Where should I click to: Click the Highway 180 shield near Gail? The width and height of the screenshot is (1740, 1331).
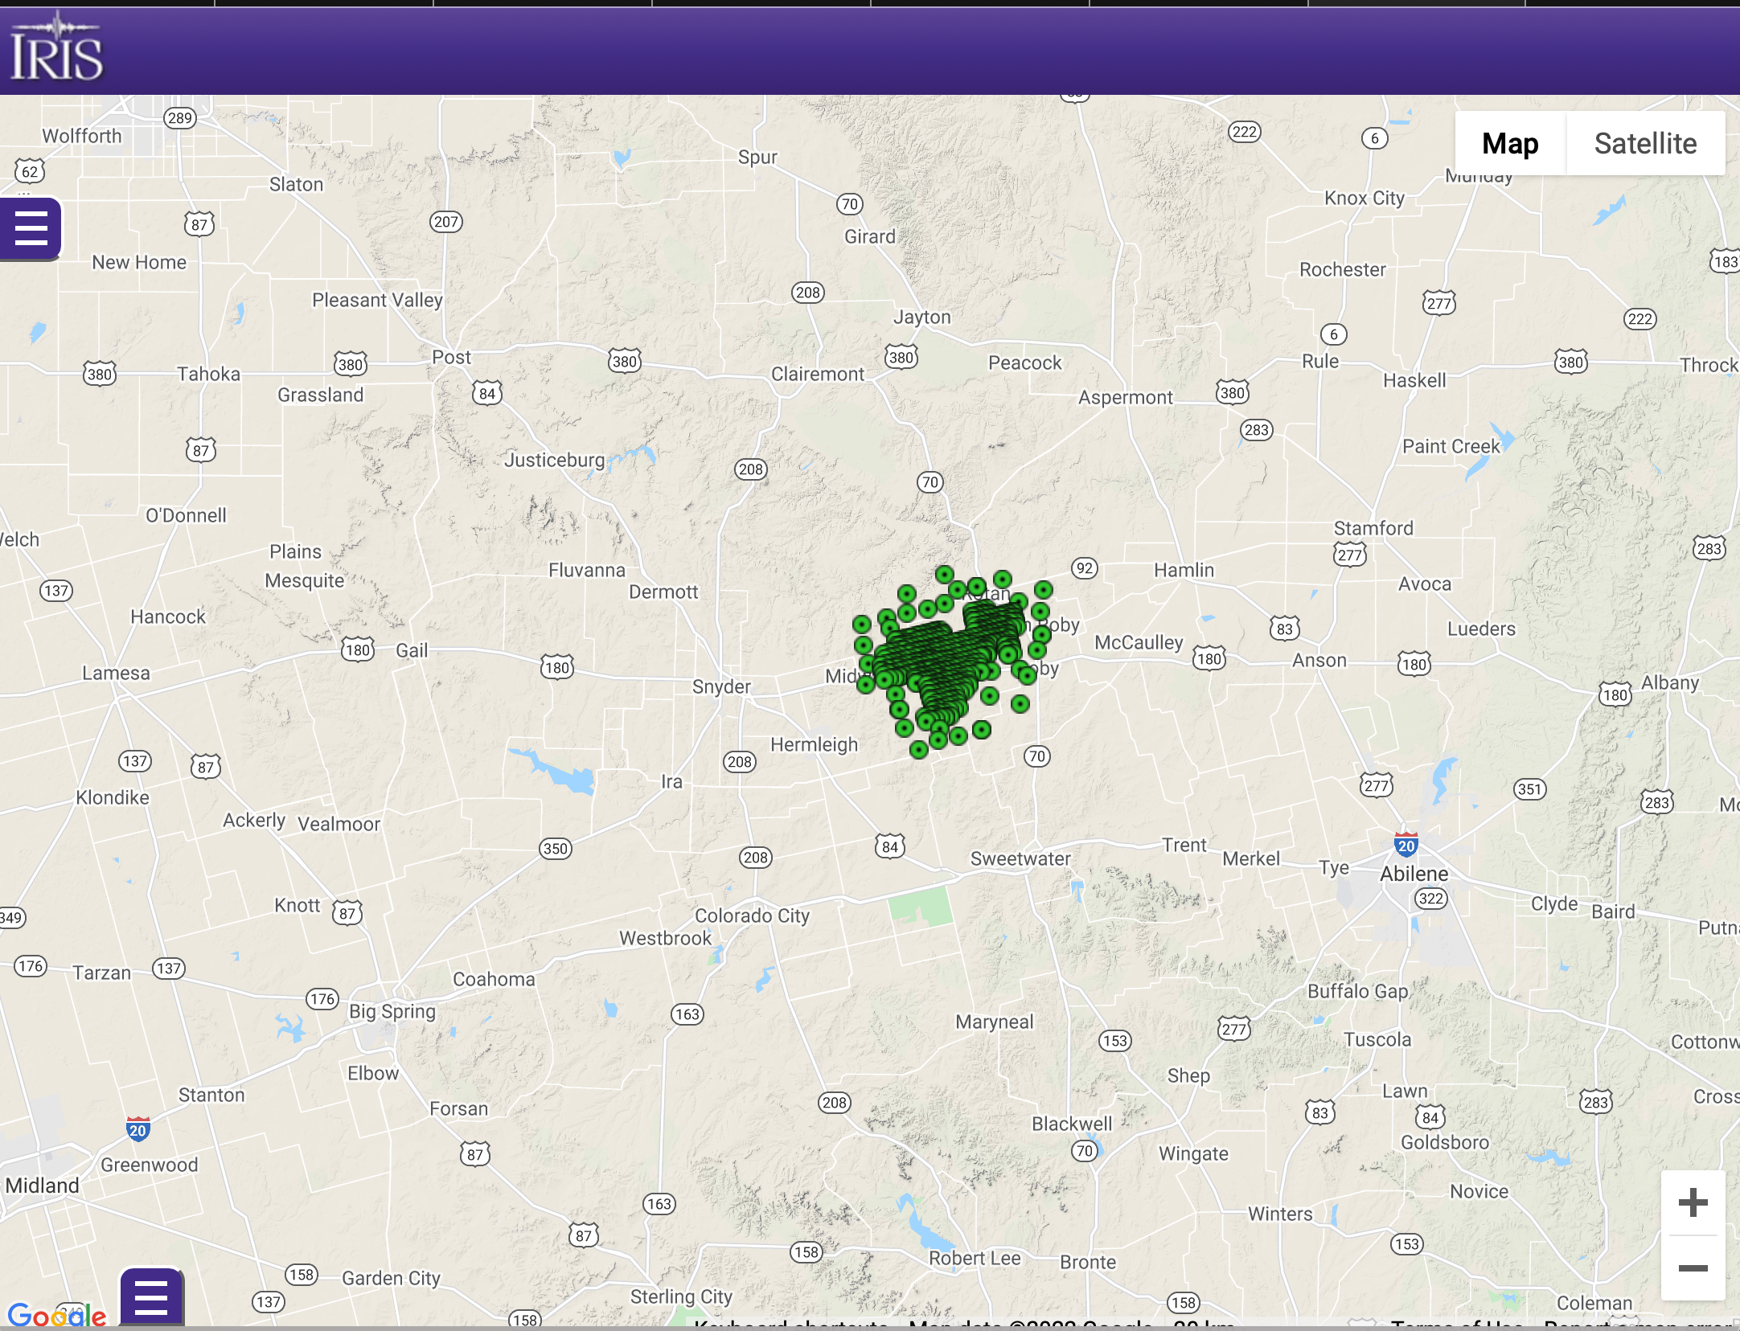(358, 649)
